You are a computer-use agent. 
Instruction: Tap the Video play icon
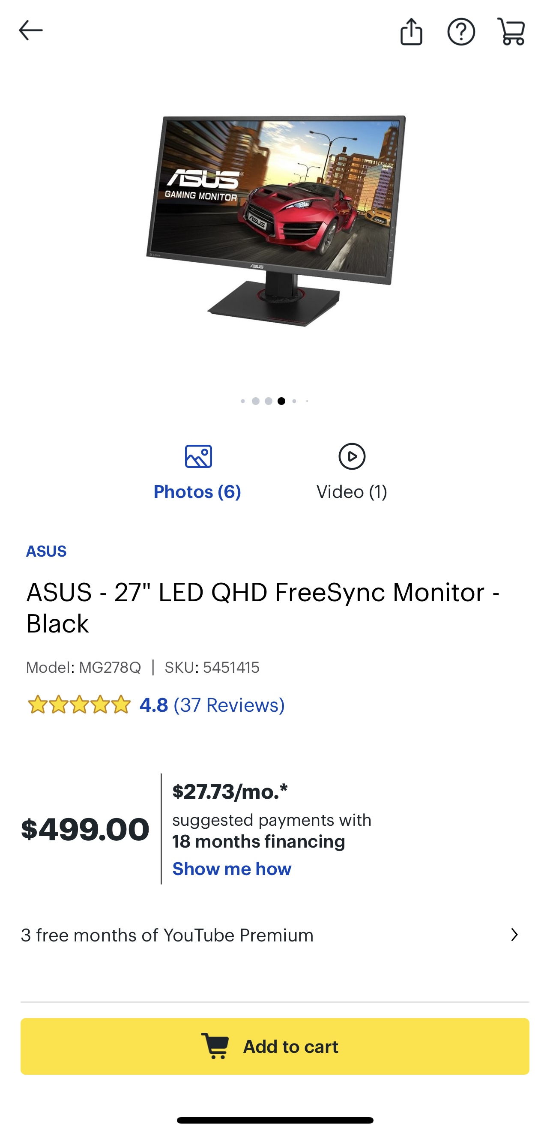coord(352,456)
